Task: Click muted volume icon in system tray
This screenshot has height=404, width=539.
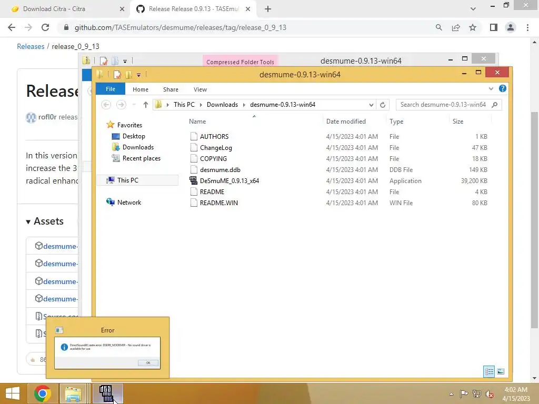Action: pos(489,393)
